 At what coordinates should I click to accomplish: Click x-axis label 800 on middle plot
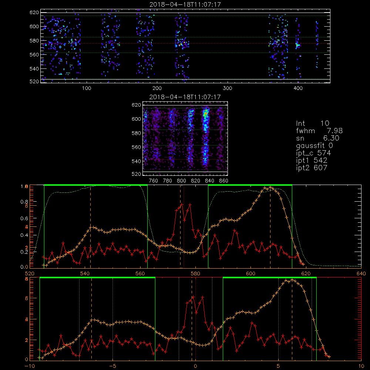click(181, 181)
